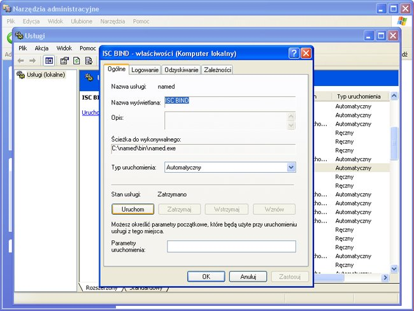Click inside the Opis text area
Viewport: 414px width, 311px height.
coord(225,120)
